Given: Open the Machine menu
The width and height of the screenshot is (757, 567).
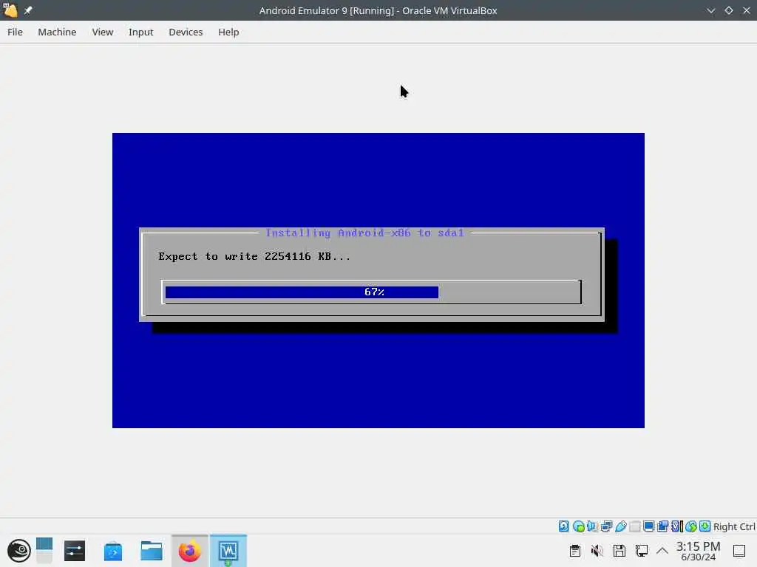Looking at the screenshot, I should [x=57, y=32].
